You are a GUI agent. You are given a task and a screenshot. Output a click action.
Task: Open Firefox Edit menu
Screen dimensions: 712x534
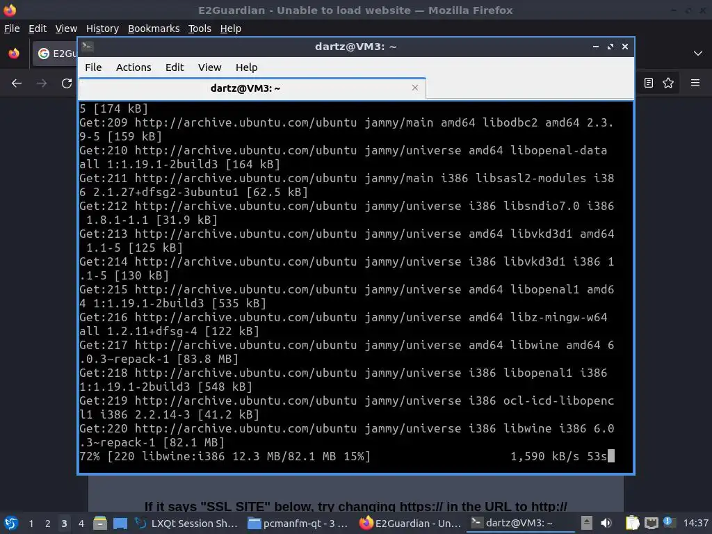38,29
